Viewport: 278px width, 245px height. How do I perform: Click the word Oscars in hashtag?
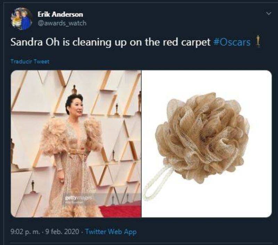(235, 42)
